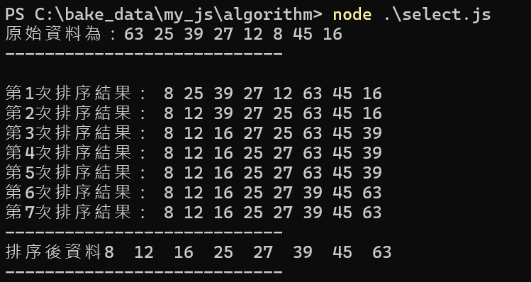Image resolution: width=531 pixels, height=282 pixels.
Task: Click the number 25 in pass 2 result
Action: pyautogui.click(x=283, y=113)
